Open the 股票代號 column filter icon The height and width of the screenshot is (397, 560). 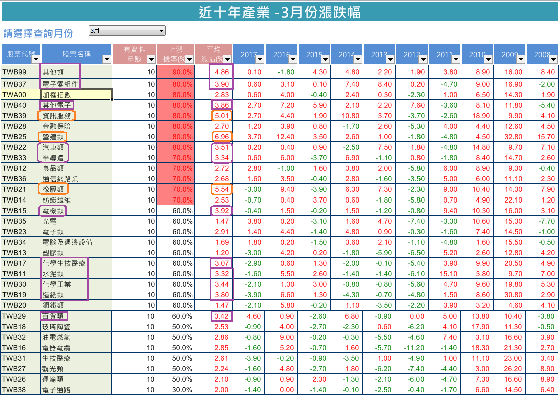(35, 59)
